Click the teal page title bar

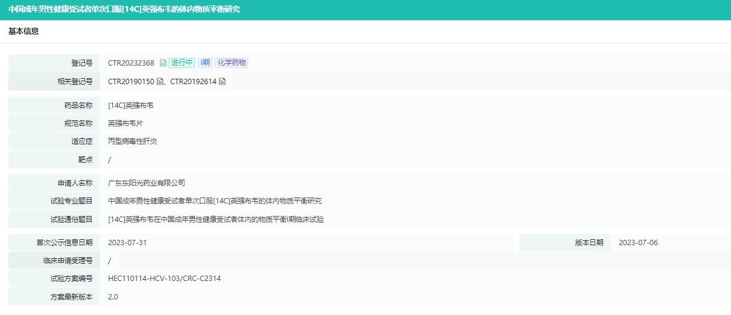(365, 10)
